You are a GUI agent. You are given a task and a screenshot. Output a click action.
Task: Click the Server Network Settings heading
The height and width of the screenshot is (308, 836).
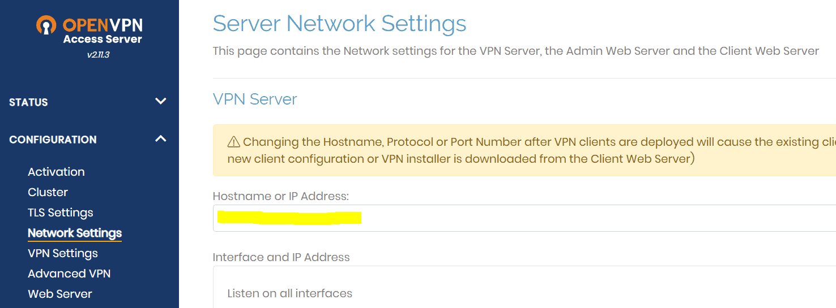339,24
